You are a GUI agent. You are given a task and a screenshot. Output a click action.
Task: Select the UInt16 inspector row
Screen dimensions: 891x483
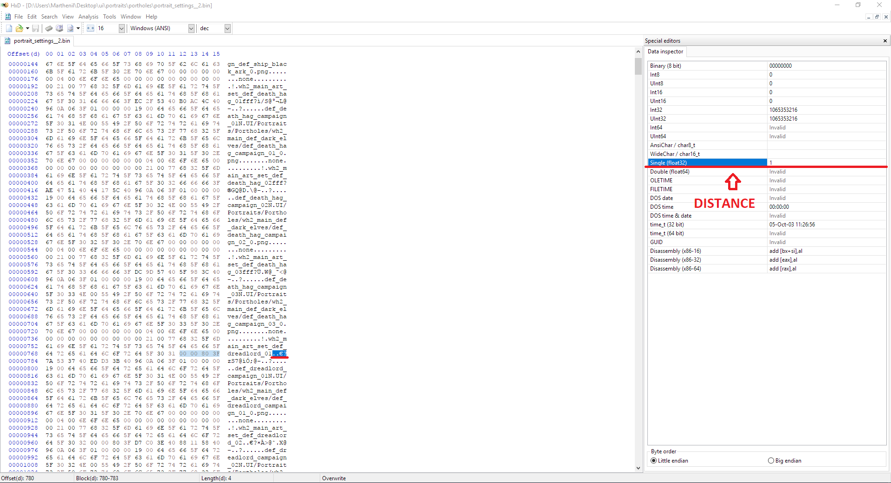point(767,101)
